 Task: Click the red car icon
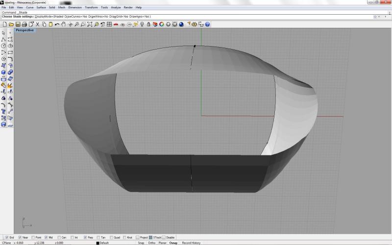point(116,24)
